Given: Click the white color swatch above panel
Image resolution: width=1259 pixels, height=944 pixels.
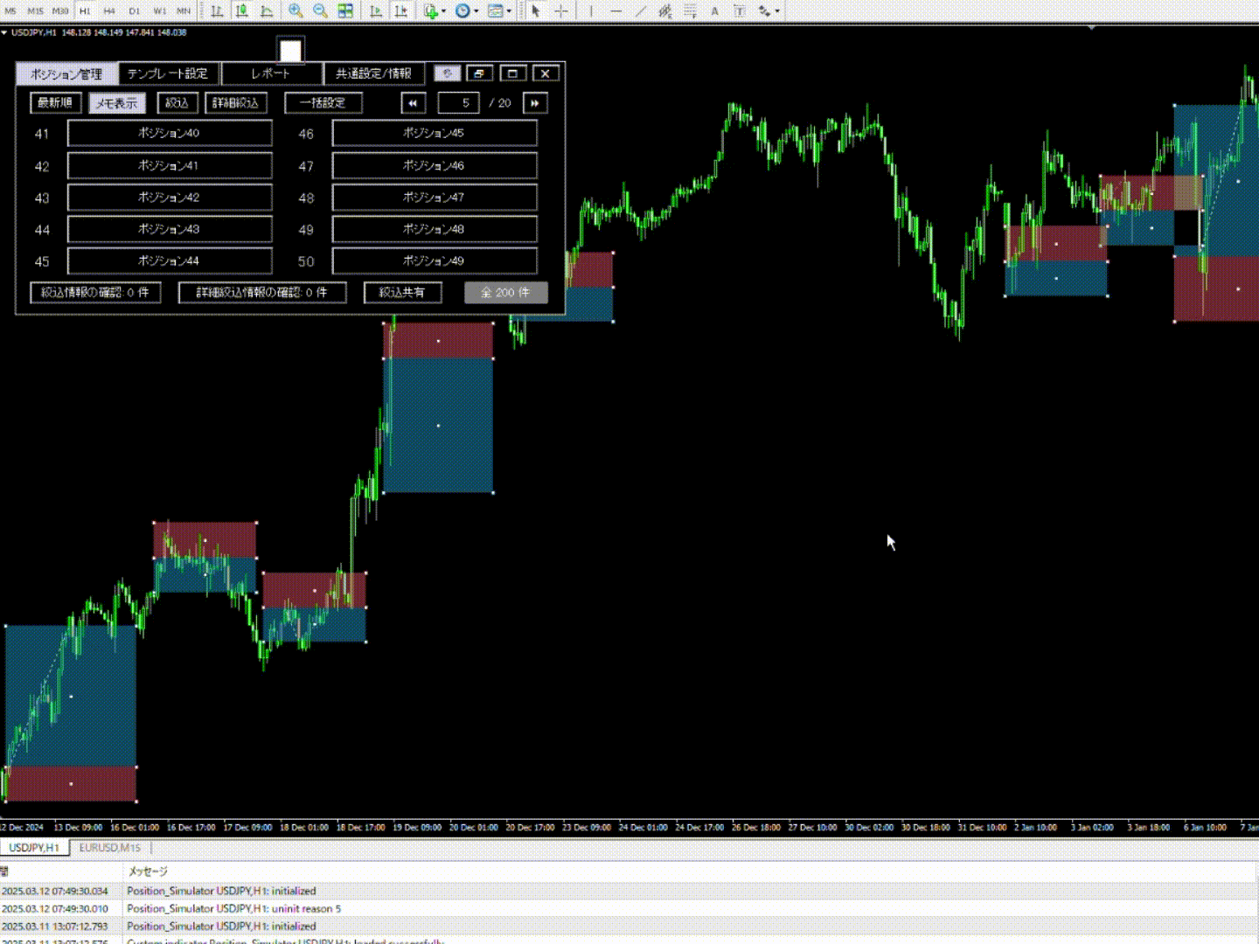Looking at the screenshot, I should (x=290, y=51).
